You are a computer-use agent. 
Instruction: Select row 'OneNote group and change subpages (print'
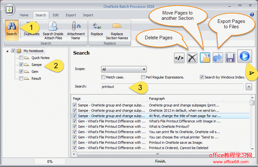tap(161, 105)
